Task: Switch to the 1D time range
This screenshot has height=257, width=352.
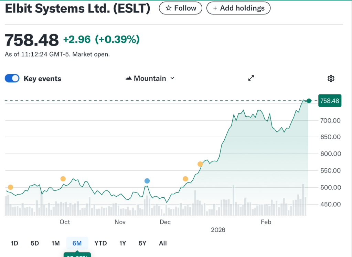Action: pos(14,243)
